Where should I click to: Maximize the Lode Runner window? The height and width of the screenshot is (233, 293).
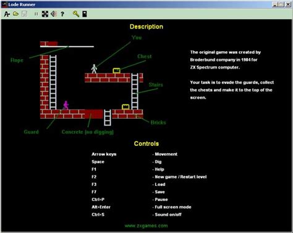click(x=281, y=4)
